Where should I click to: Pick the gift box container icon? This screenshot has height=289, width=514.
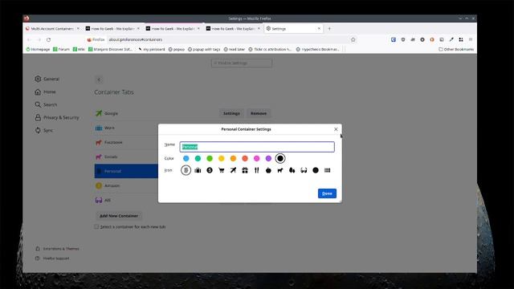[245, 170]
